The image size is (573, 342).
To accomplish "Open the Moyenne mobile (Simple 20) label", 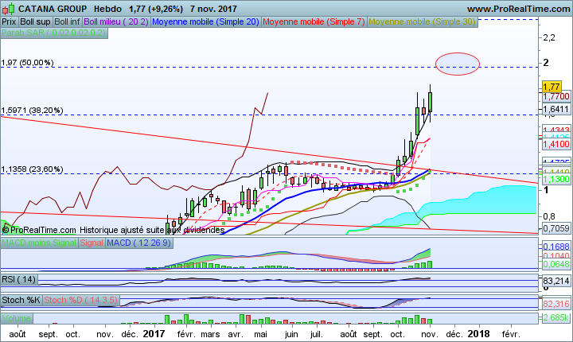I will coord(205,22).
